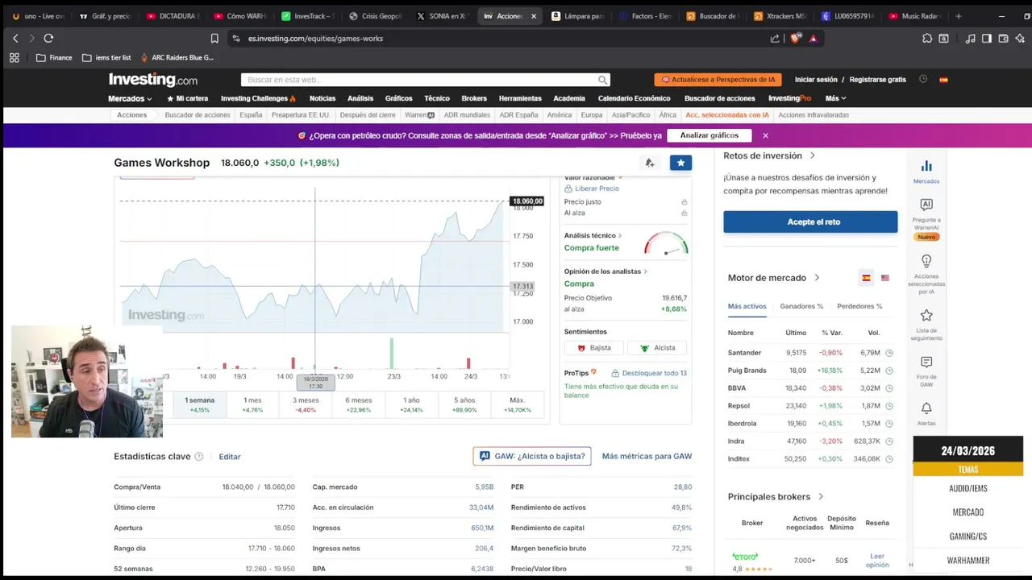Viewport: 1032px width, 580px height.
Task: Open Gráficos in main navigation
Action: [x=398, y=98]
